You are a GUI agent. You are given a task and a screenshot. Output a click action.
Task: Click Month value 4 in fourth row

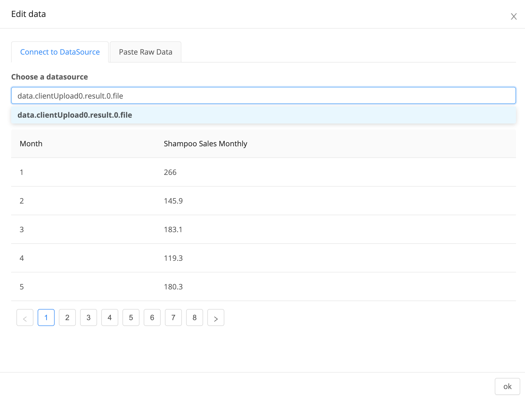[22, 258]
